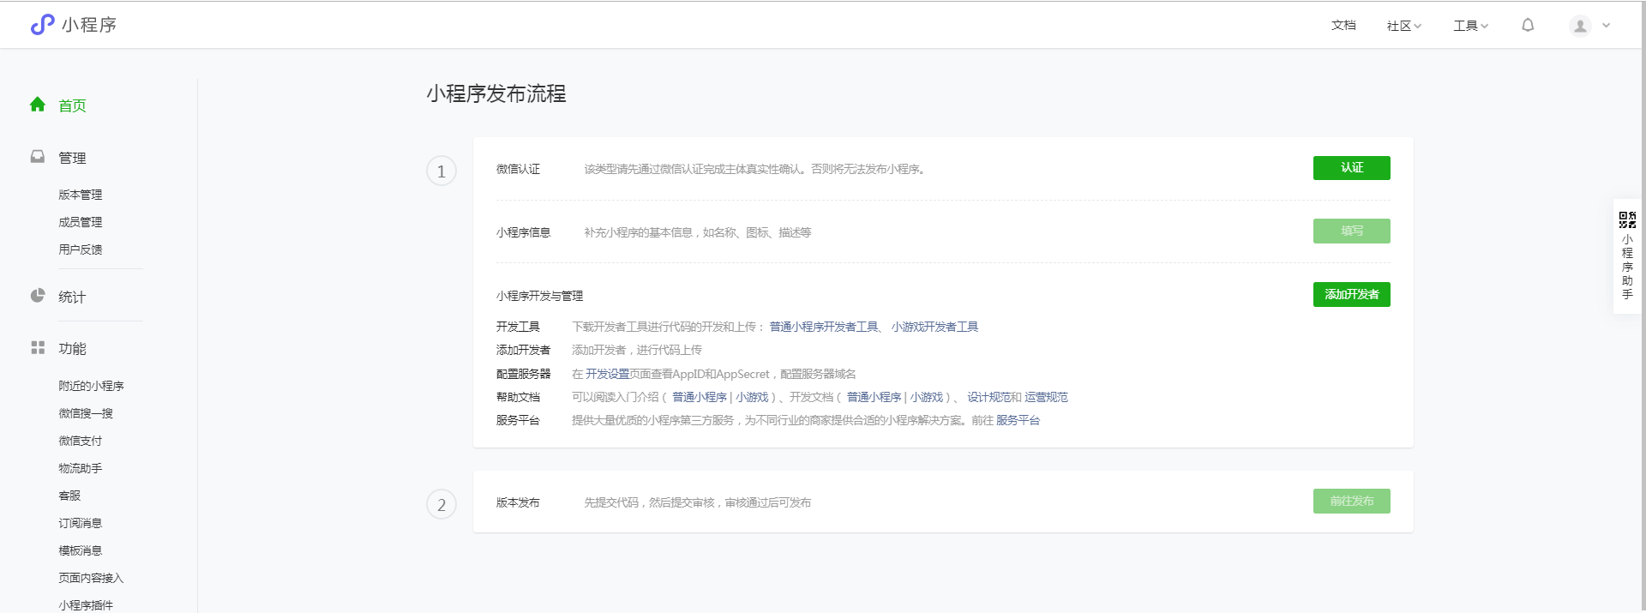Screen dimensions: 1646x613
Task: Expand the account dropdown arrow
Action: tap(1607, 26)
